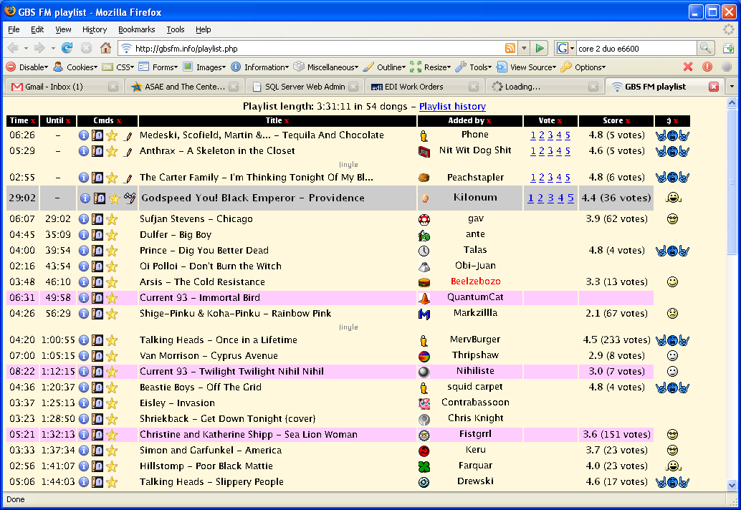Click the title Talking Heads – Slippery People
Image resolution: width=741 pixels, height=510 pixels.
click(x=211, y=481)
